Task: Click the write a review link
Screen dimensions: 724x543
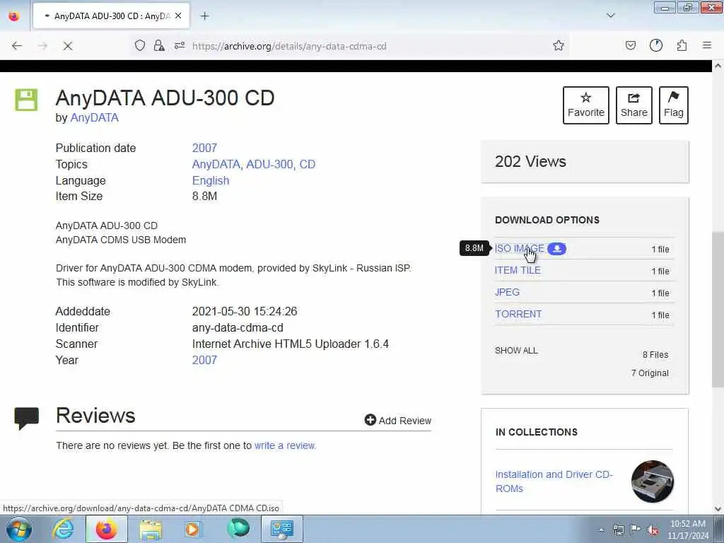Action: tap(286, 445)
